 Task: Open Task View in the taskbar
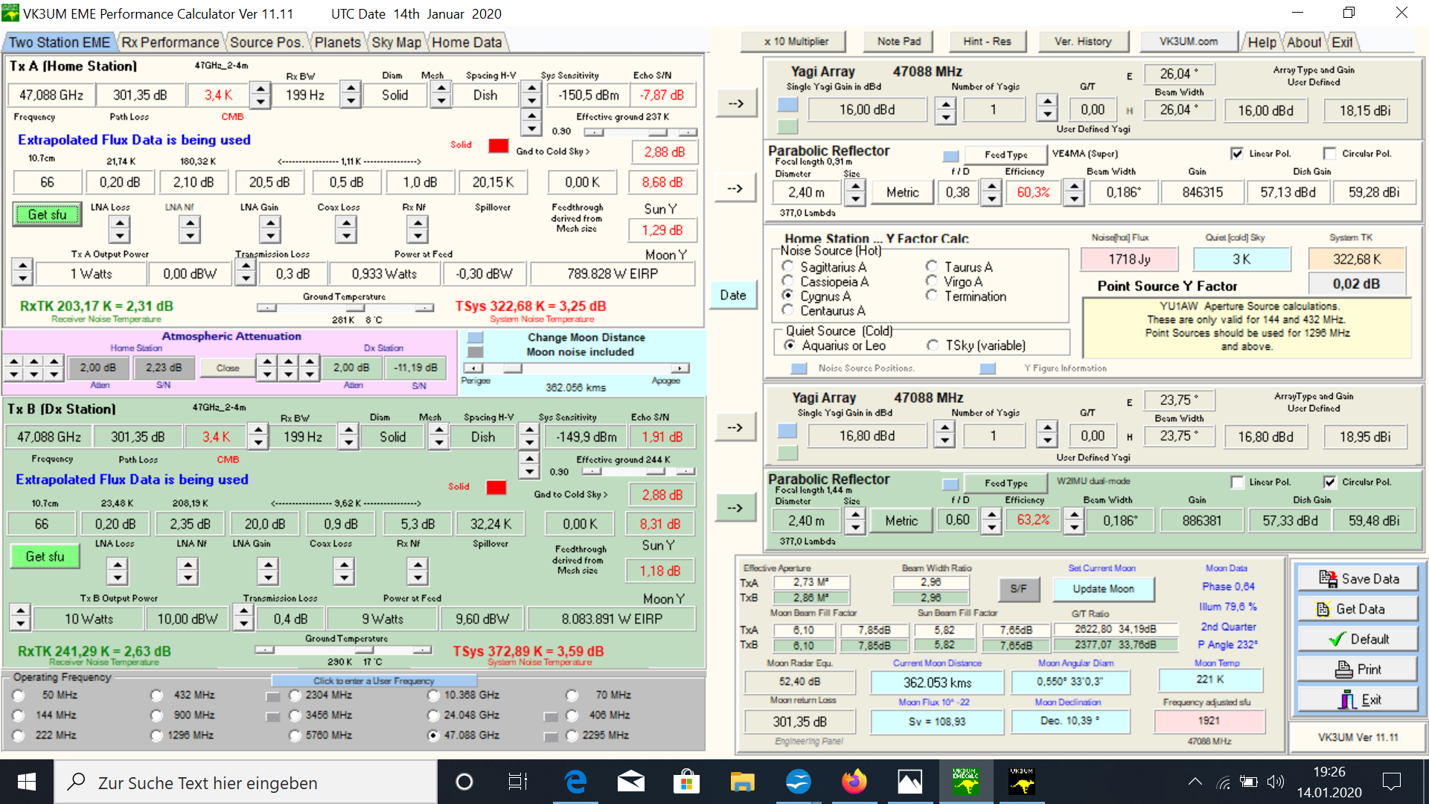click(517, 782)
